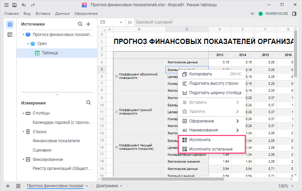The height and width of the screenshot is (191, 302).
Task: Open the Вставка ribbon tab
Action: pyautogui.click(x=43, y=13)
